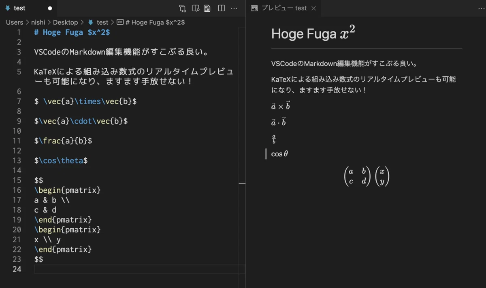Screen dimensions: 486x288
Task: Select Users in the breadcrumb path
Action: (15, 22)
